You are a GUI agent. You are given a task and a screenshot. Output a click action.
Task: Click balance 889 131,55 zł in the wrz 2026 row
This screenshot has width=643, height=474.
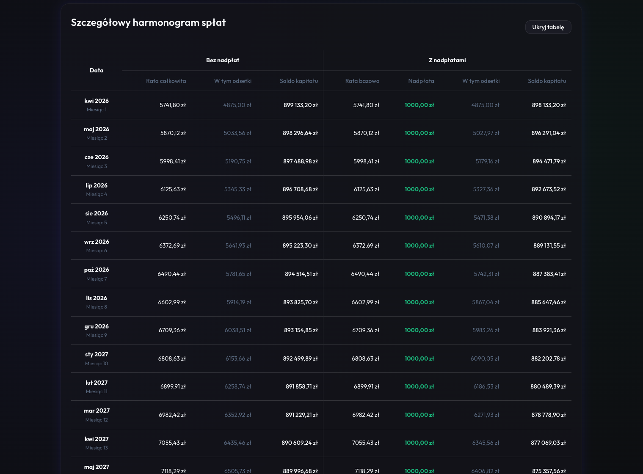(x=549, y=245)
